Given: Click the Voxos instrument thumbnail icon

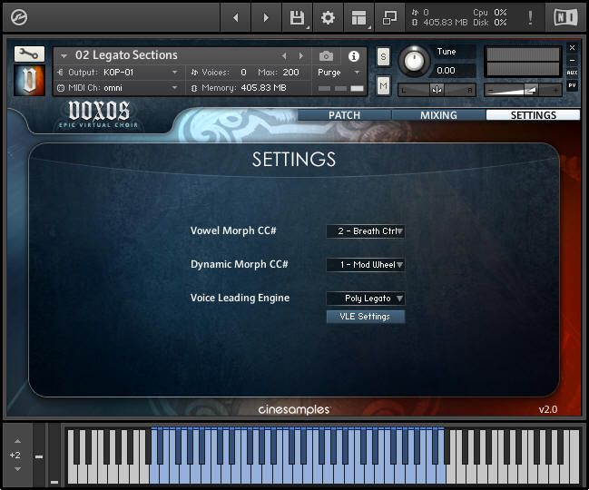Looking at the screenshot, I should point(29,80).
